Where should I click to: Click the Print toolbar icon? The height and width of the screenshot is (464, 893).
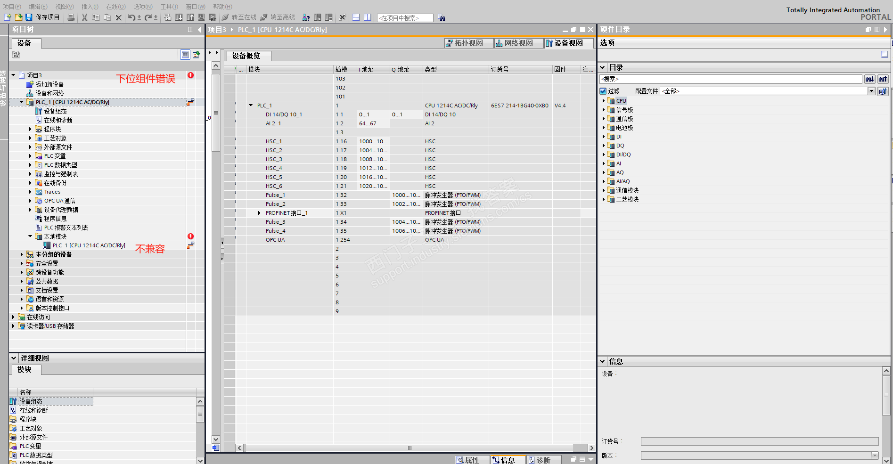[x=71, y=17]
